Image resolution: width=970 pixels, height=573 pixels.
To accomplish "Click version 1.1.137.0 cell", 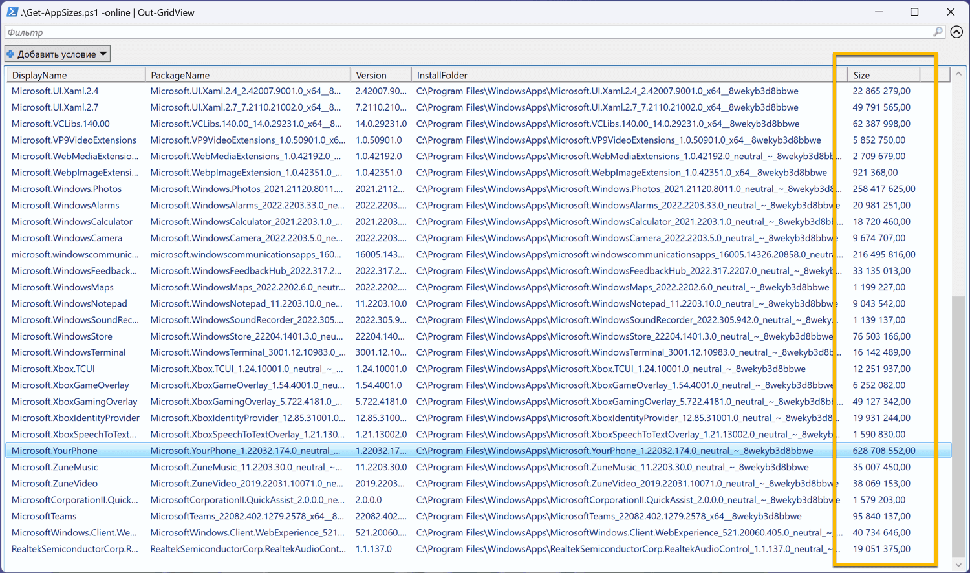I will tap(374, 549).
